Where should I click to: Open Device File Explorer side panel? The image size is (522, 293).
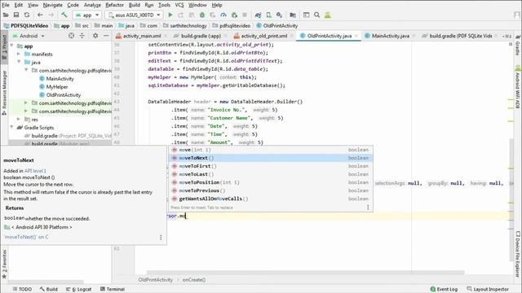pos(518,254)
